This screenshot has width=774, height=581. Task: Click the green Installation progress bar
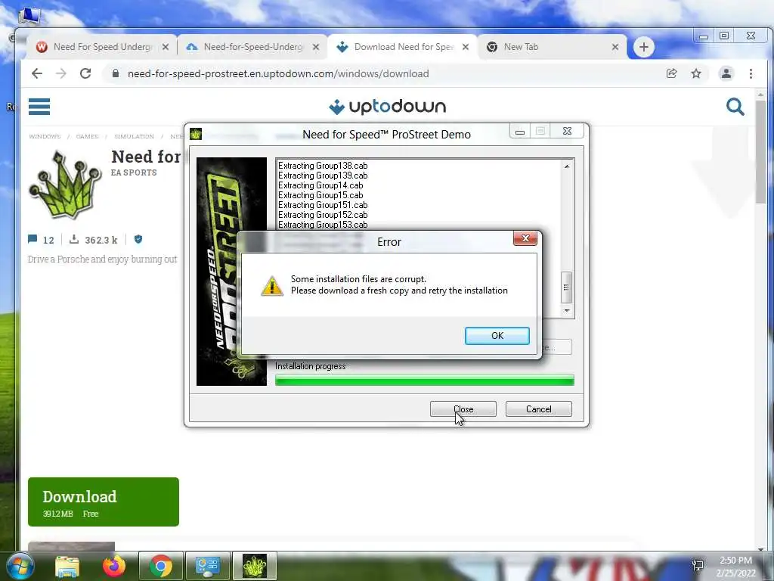click(425, 380)
